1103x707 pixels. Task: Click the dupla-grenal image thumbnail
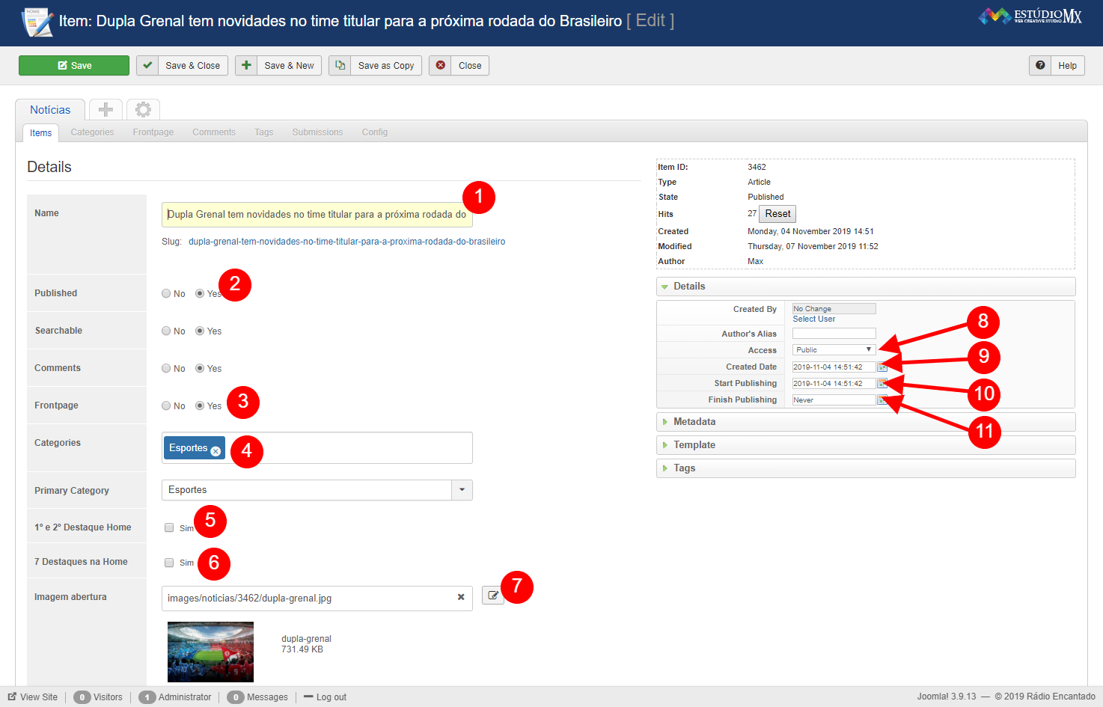(x=210, y=652)
